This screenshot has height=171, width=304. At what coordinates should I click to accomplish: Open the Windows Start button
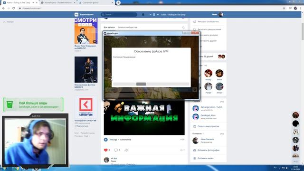click(x=4, y=168)
